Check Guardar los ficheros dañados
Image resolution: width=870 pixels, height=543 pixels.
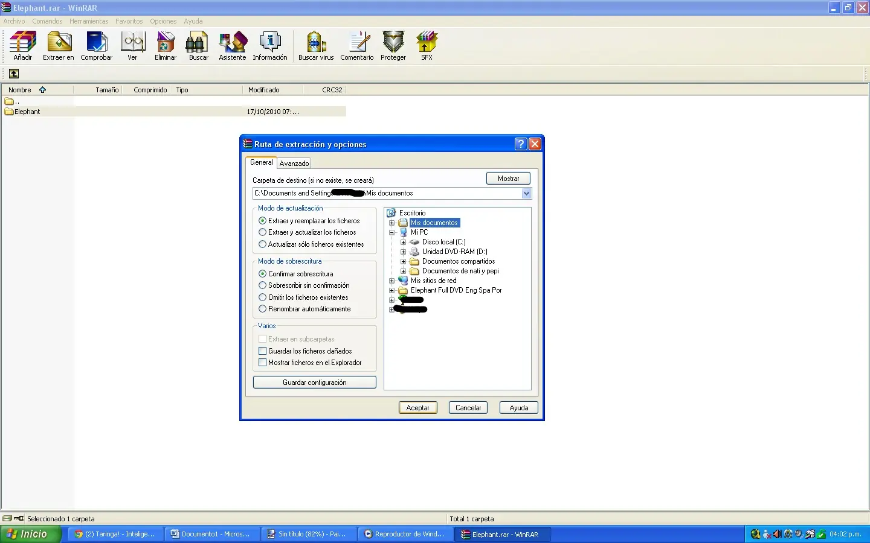[305, 351]
